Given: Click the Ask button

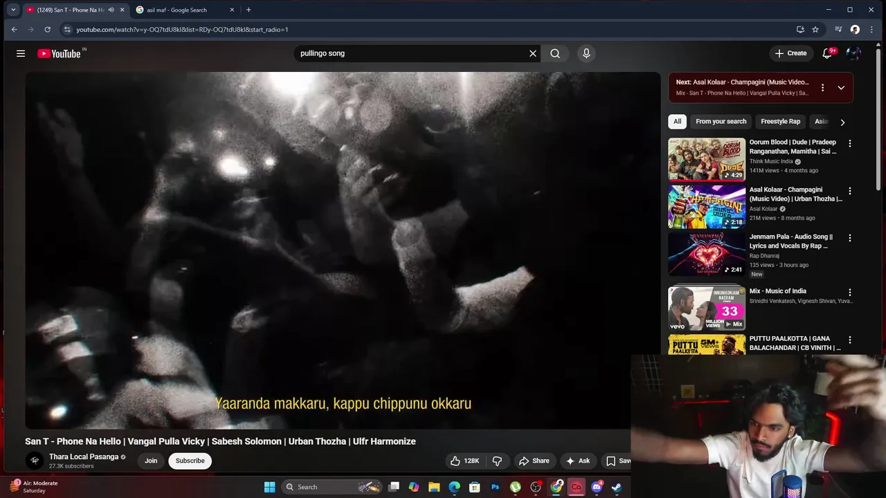Looking at the screenshot, I should [x=577, y=461].
